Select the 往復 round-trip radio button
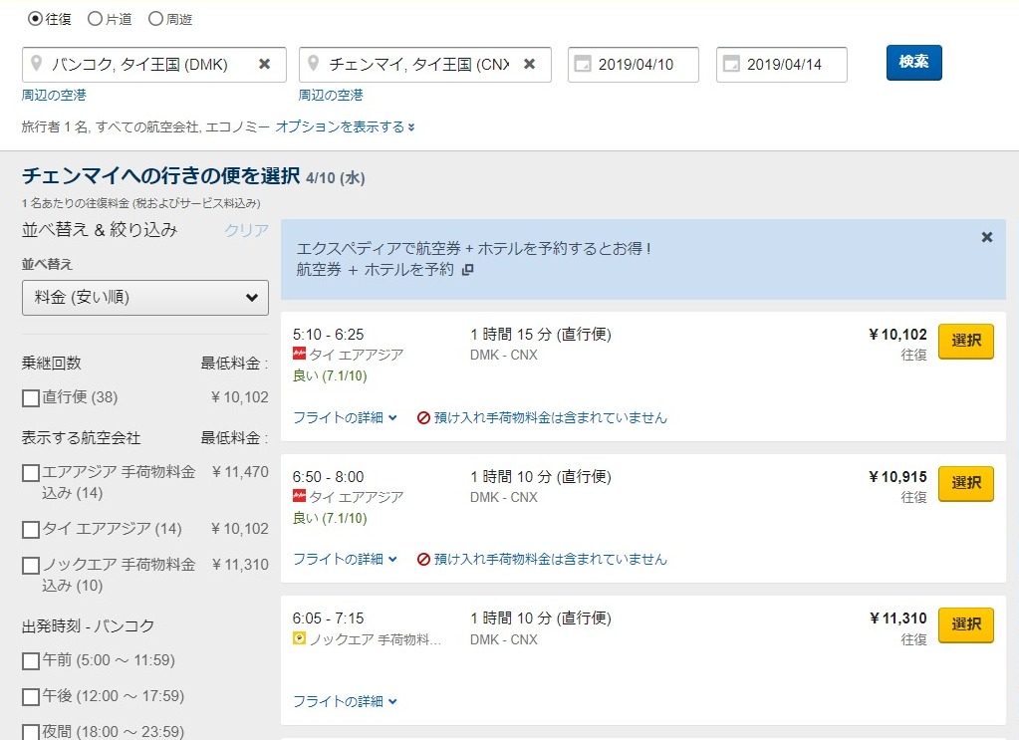 35,19
